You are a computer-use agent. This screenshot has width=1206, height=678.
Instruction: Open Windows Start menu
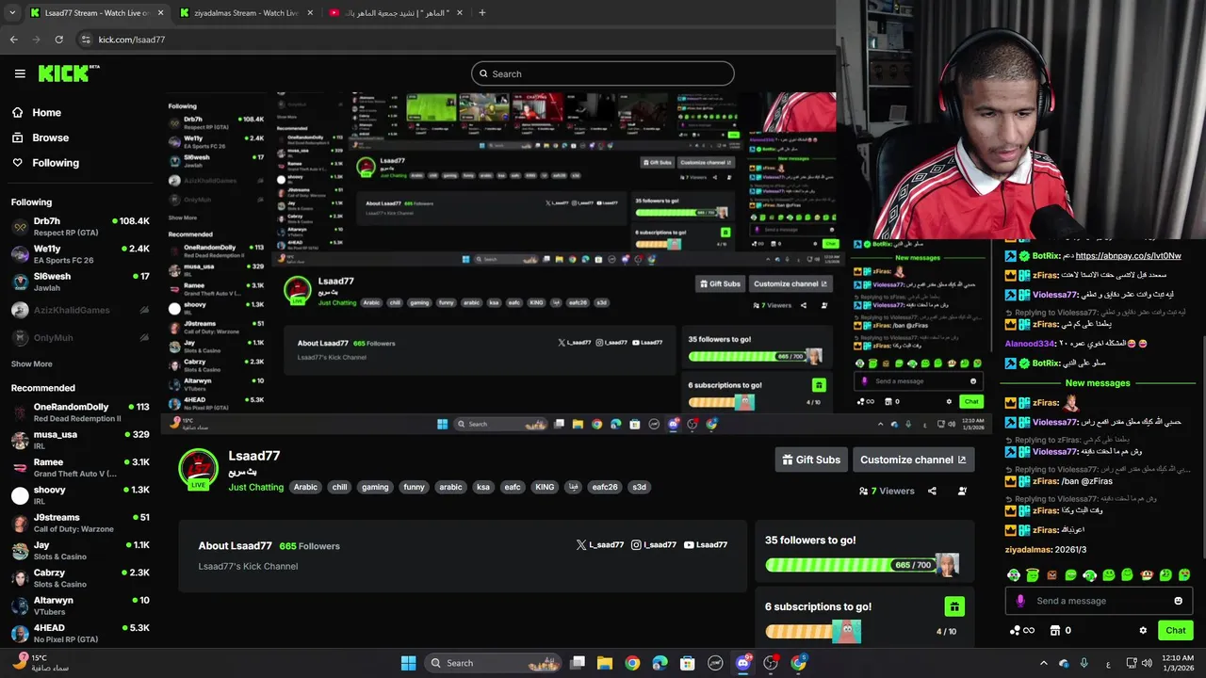pos(408,663)
